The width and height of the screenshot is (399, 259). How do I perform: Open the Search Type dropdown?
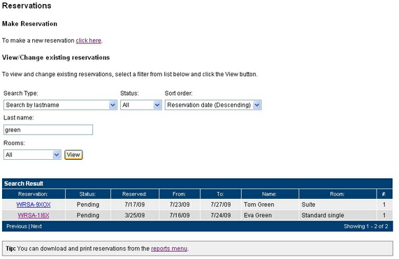pyautogui.click(x=60, y=105)
